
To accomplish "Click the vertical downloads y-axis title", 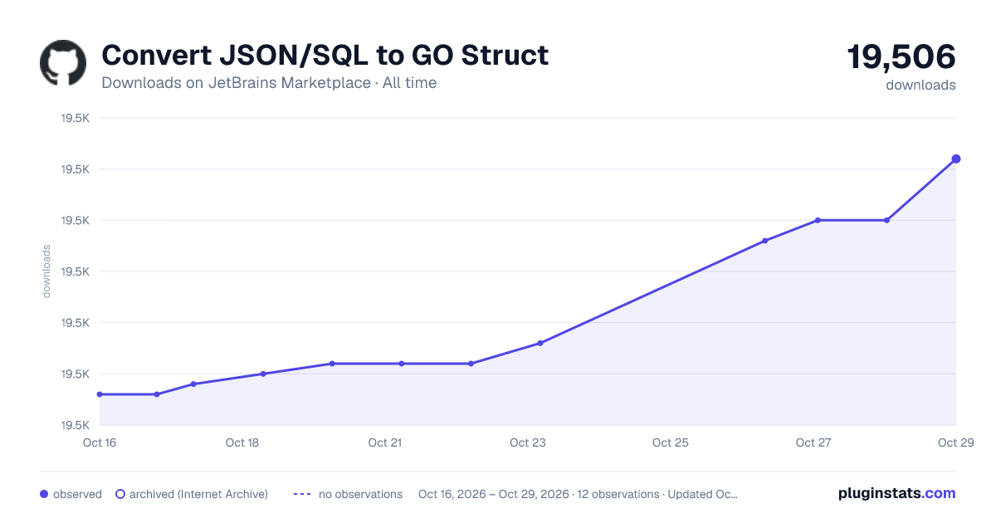I will pos(46,271).
